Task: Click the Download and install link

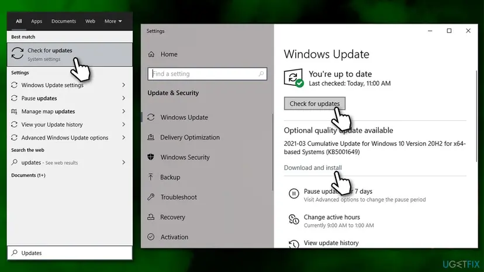Action: coord(313,168)
